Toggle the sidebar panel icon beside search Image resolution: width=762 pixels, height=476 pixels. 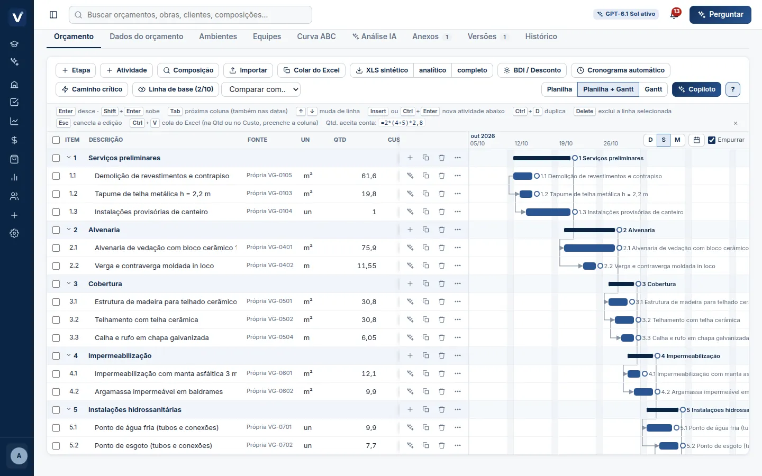click(53, 15)
